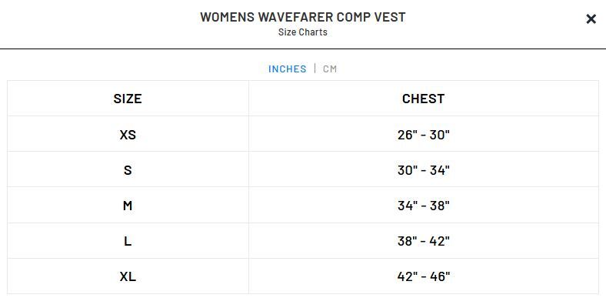Click the Womens Wavefarer Comp Vest title
Viewport: 606px width, 298px height.
pyautogui.click(x=302, y=17)
